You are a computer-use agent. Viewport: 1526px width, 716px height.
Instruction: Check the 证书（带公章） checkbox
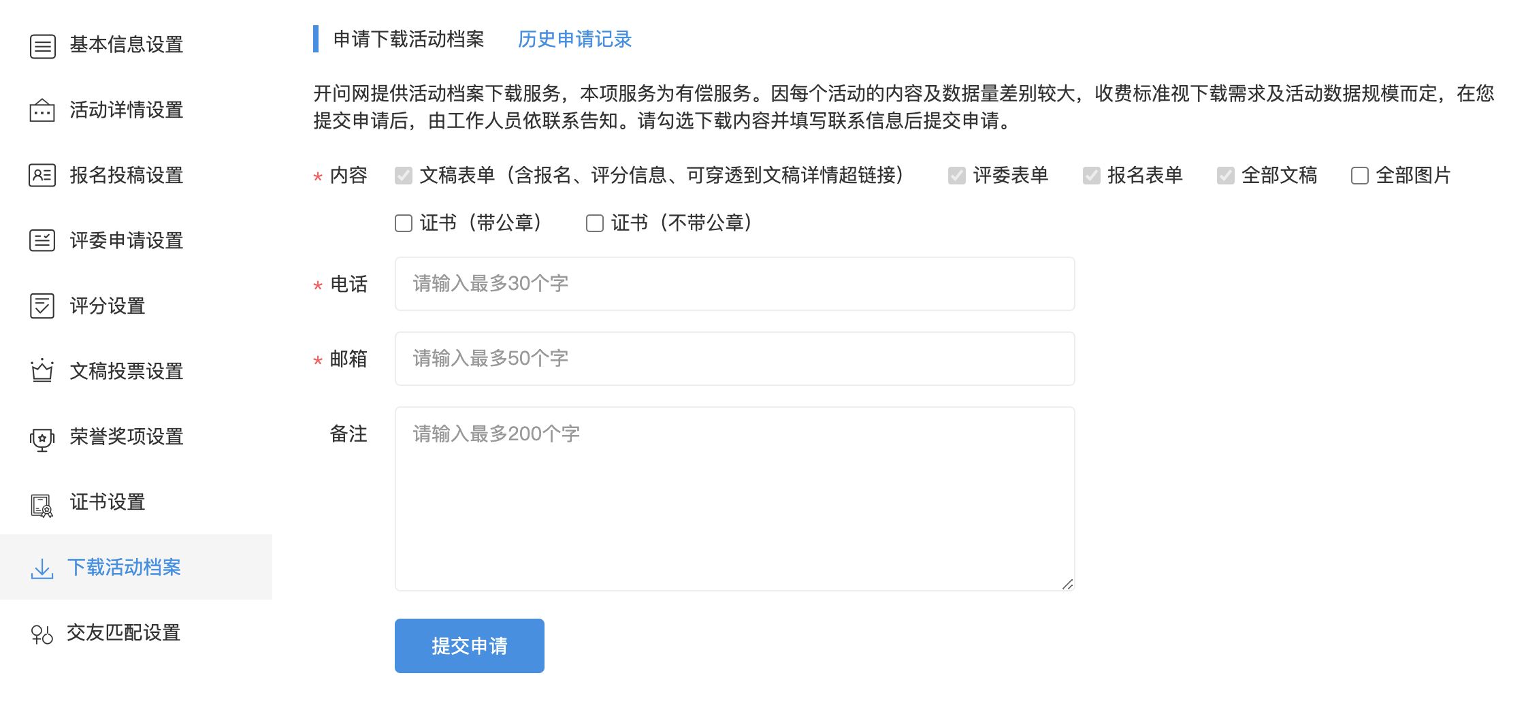coord(404,223)
